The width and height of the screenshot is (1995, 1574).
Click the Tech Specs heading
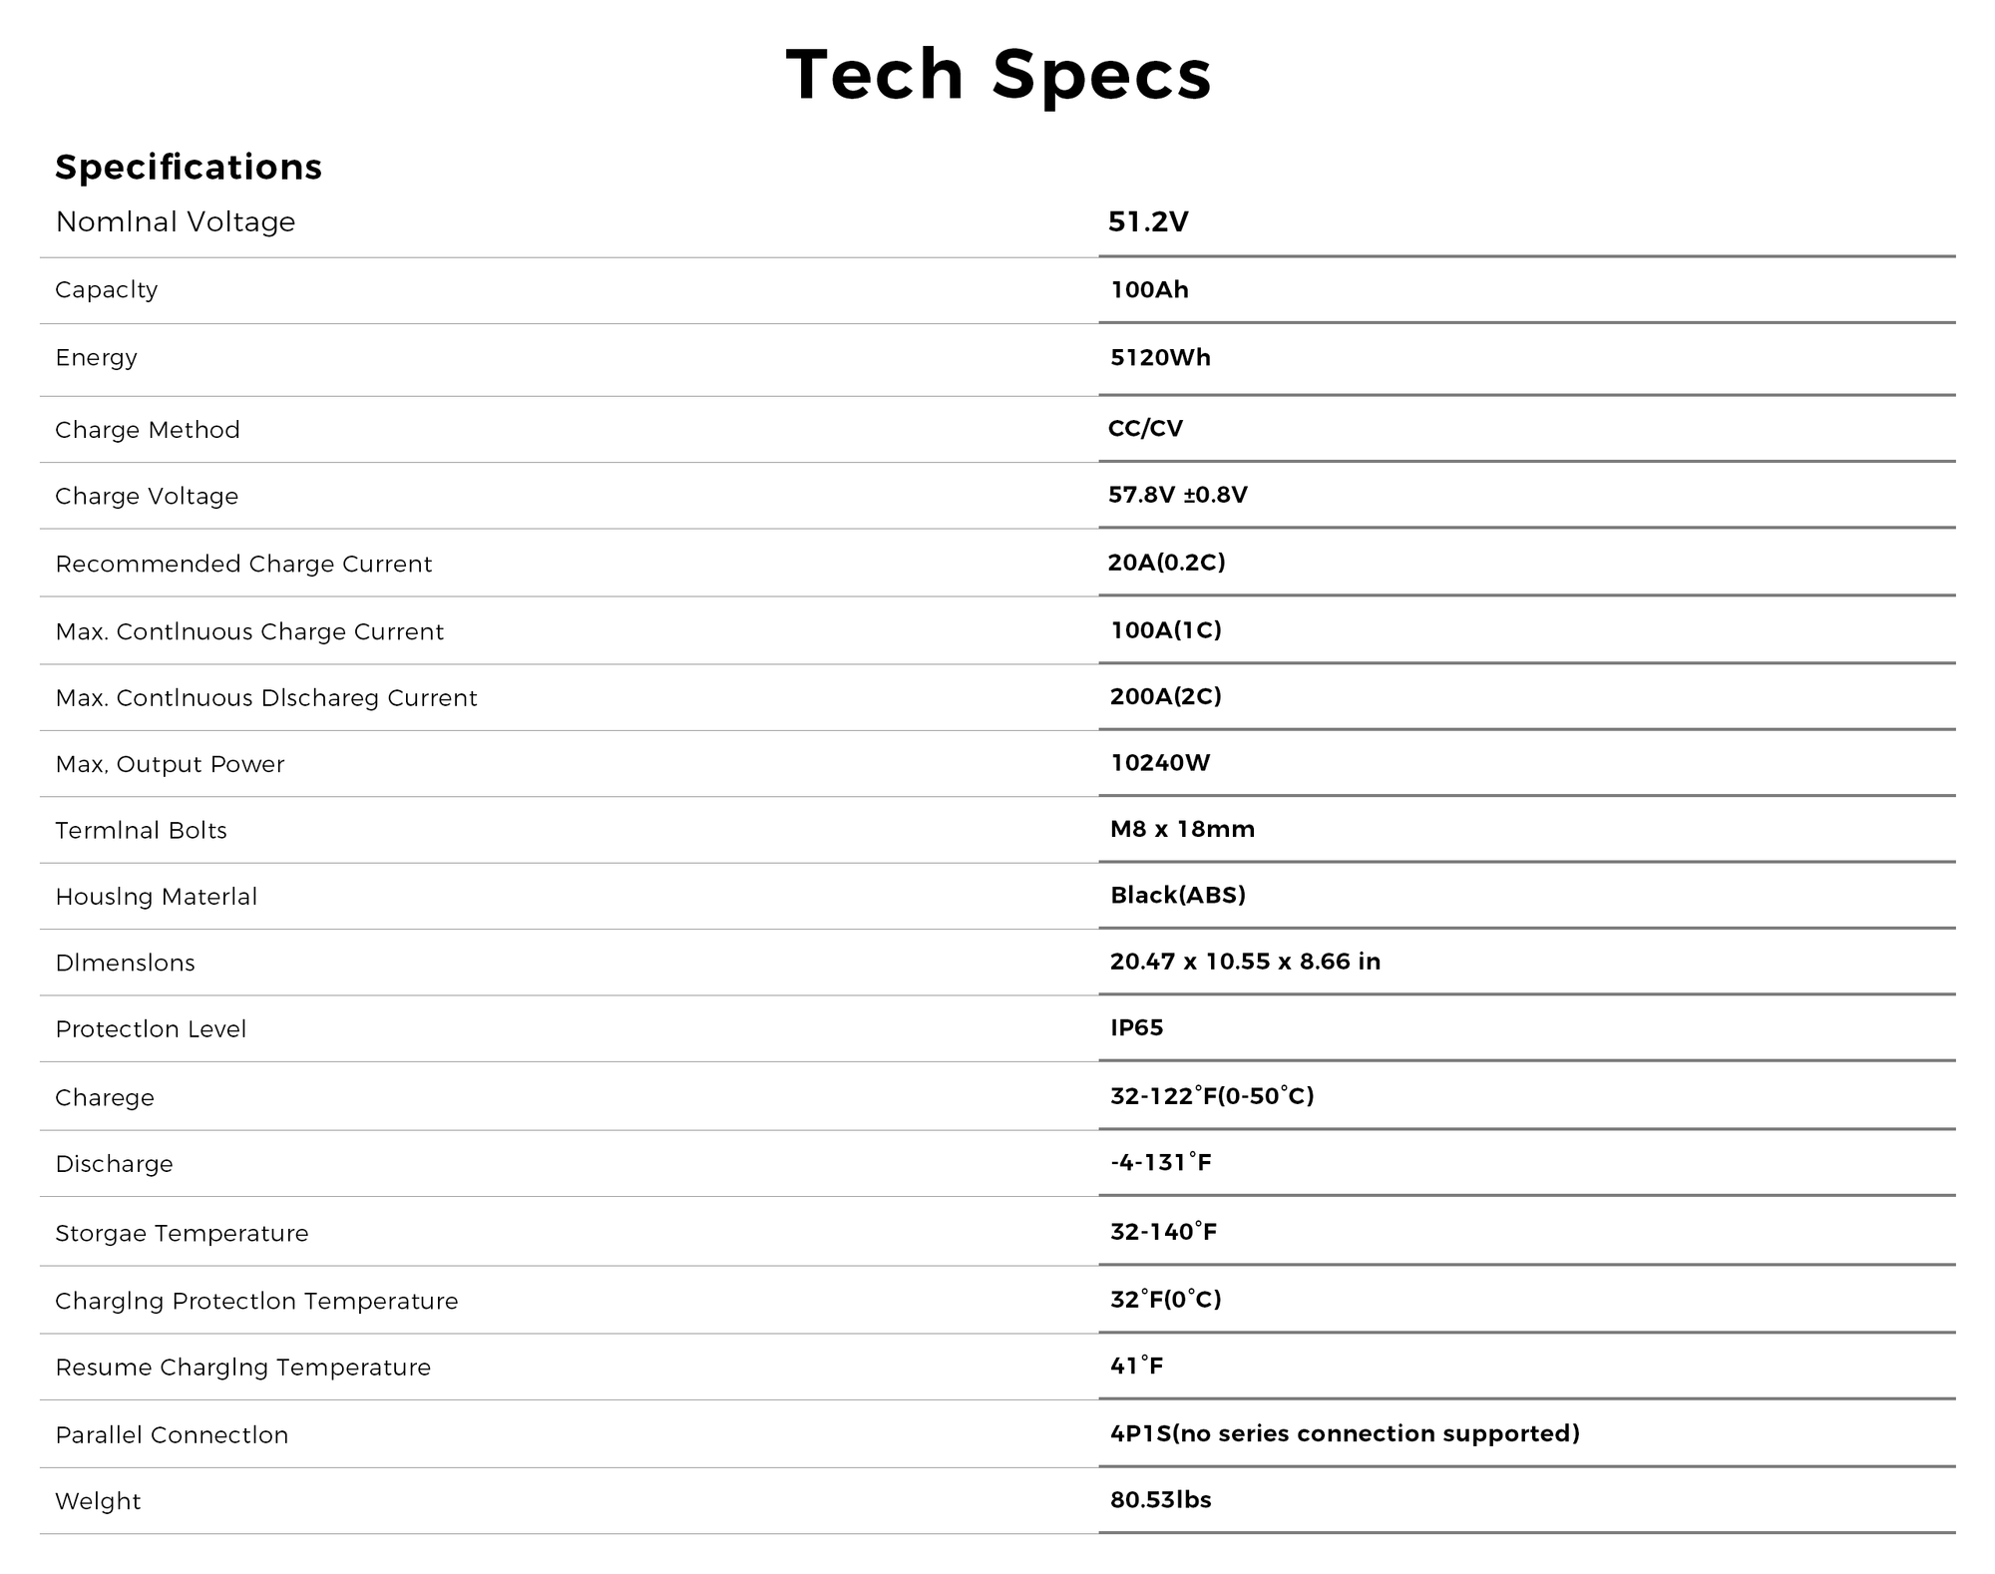click(998, 75)
